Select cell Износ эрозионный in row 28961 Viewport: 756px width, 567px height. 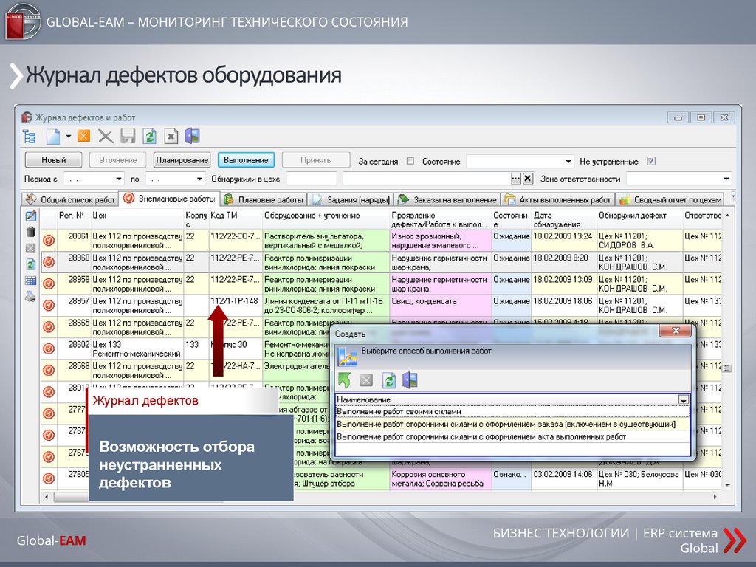440,241
